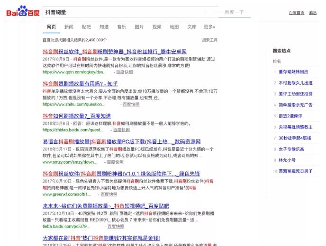The image size is (326, 246).
Task: Open hot search 董存瑞妹妹回应
Action: tap(293, 72)
